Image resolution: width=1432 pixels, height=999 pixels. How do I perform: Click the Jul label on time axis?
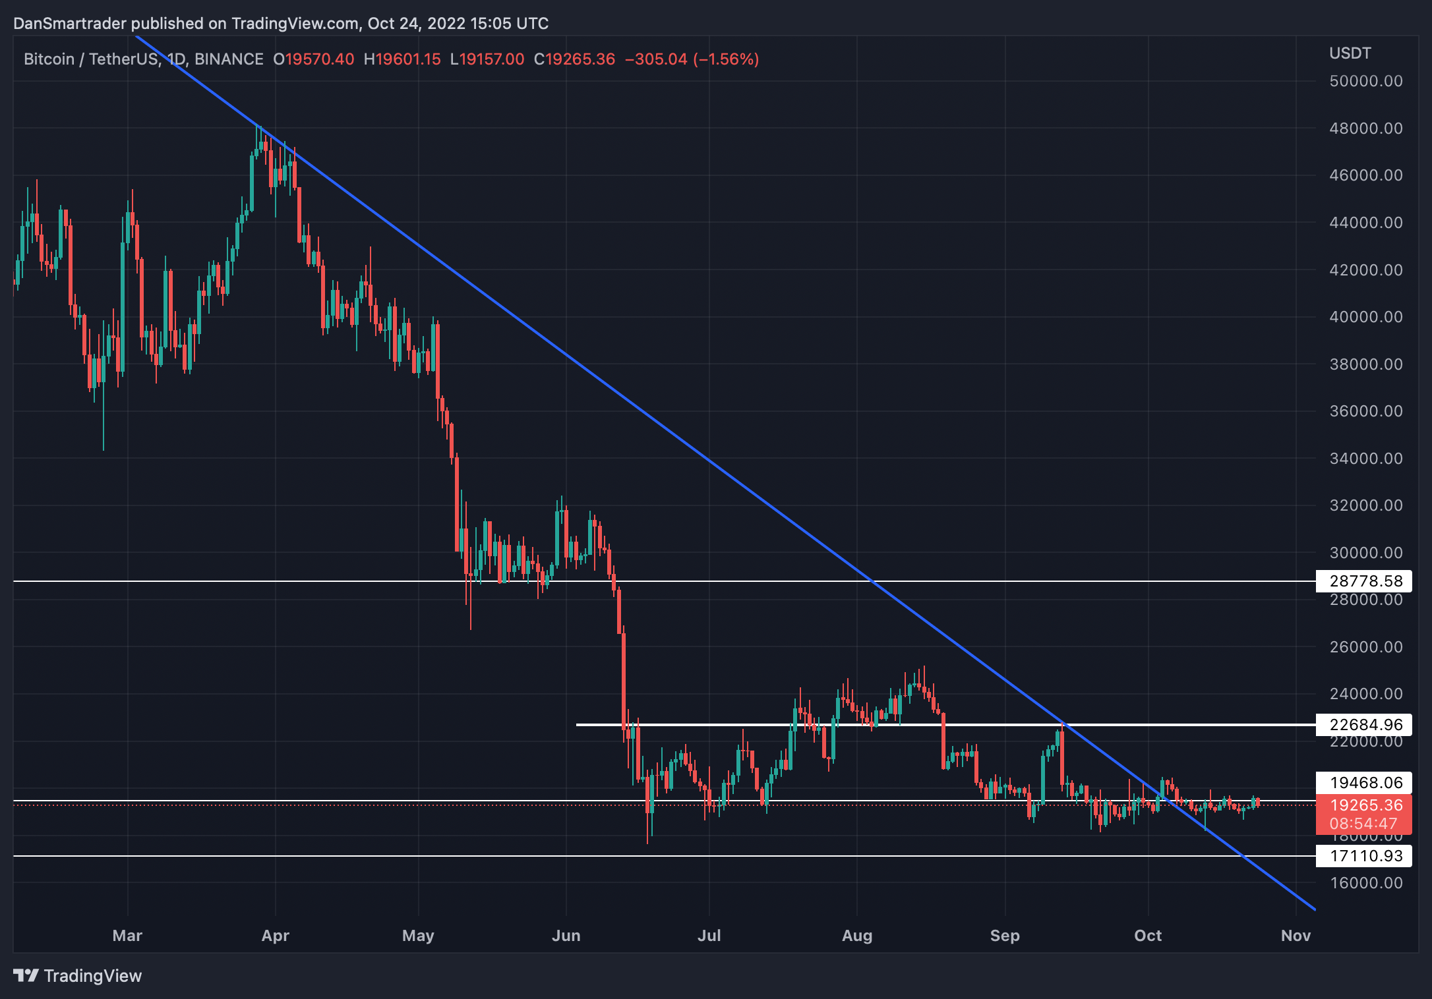coord(709,936)
